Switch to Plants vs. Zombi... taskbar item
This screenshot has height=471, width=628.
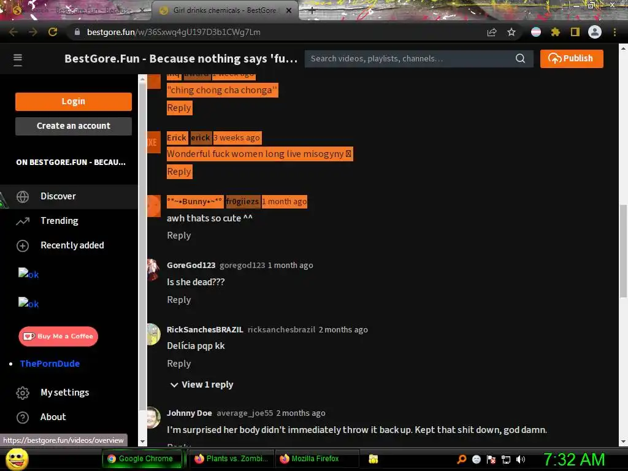click(x=231, y=459)
